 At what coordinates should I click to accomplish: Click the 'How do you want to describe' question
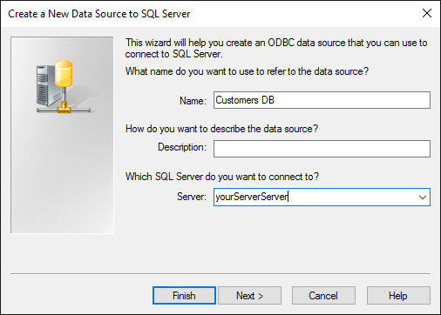point(221,129)
